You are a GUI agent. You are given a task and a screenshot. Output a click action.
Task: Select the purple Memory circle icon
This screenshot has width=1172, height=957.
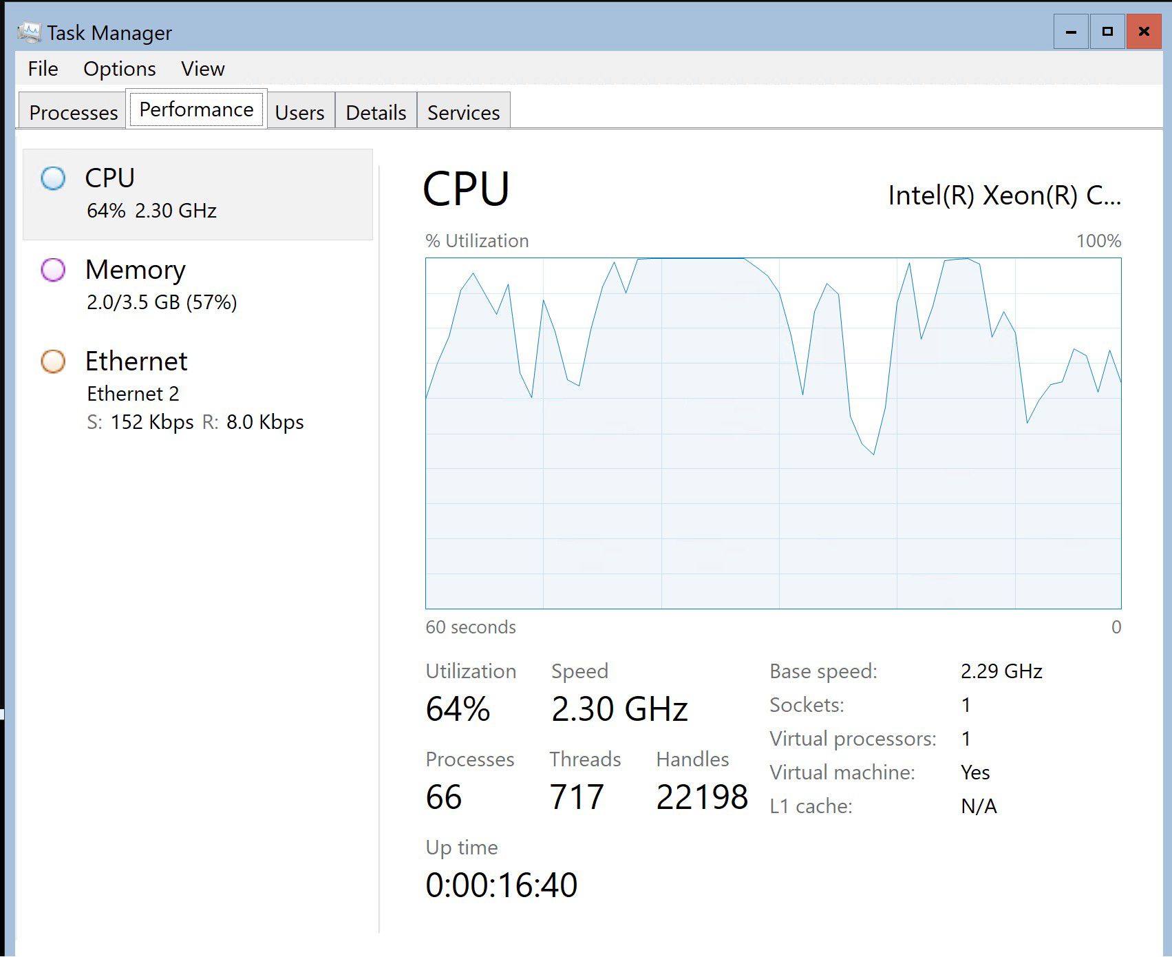tap(53, 270)
